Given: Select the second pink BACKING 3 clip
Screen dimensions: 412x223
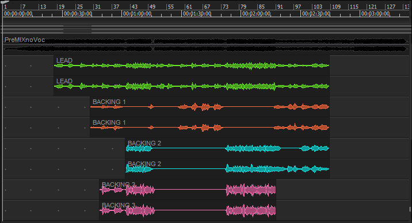Looking at the screenshot, I should [x=188, y=210].
